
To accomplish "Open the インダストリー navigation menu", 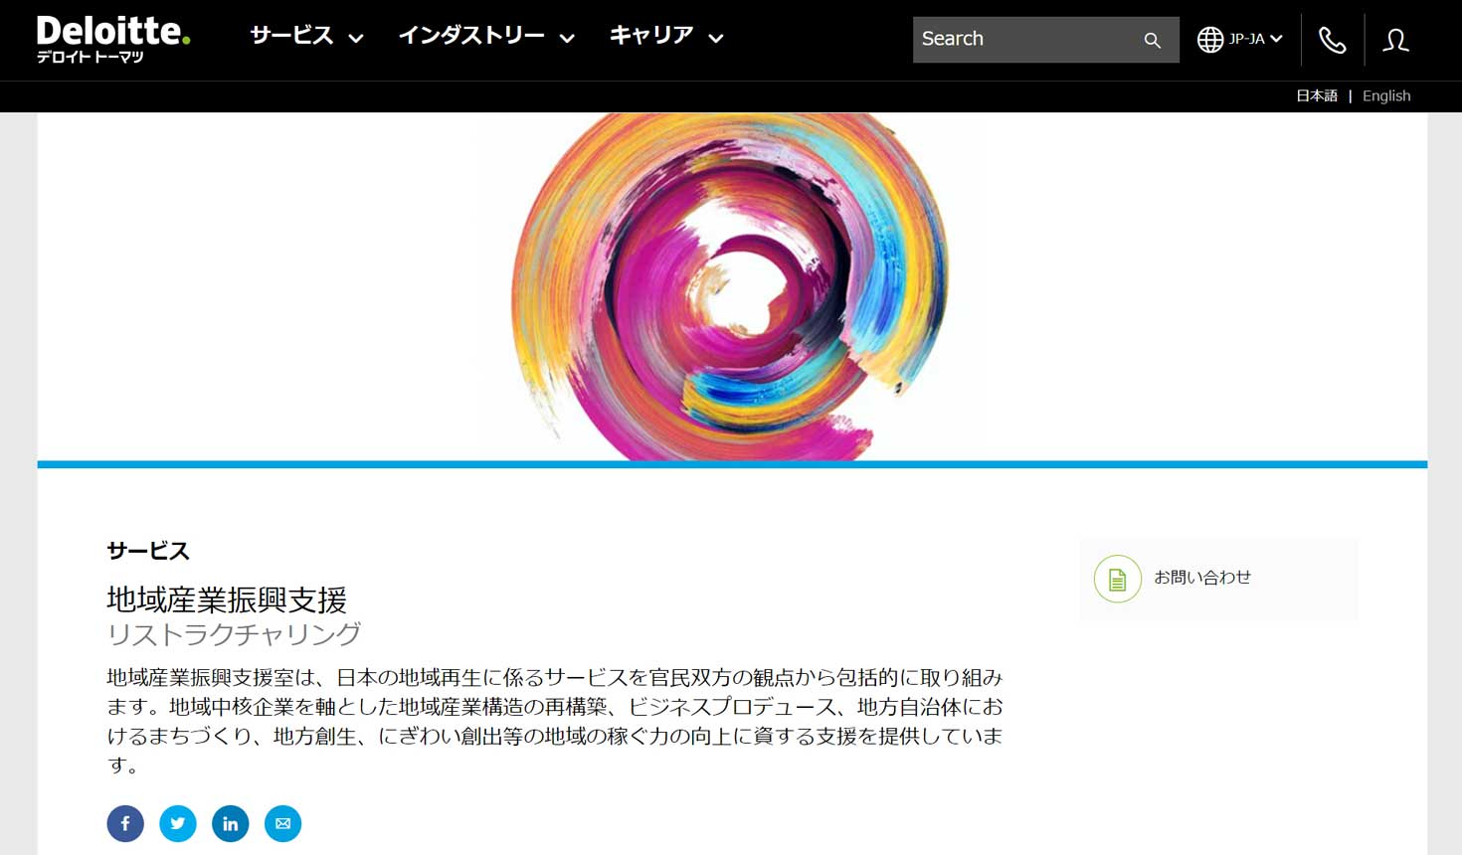I will click(x=471, y=36).
